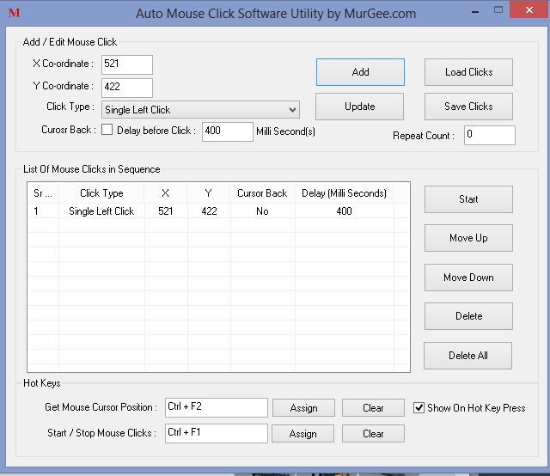
Task: Uncheck Show On Hot Key Press
Action: click(x=419, y=407)
